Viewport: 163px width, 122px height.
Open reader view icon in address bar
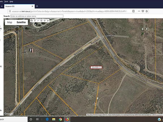(133, 11)
